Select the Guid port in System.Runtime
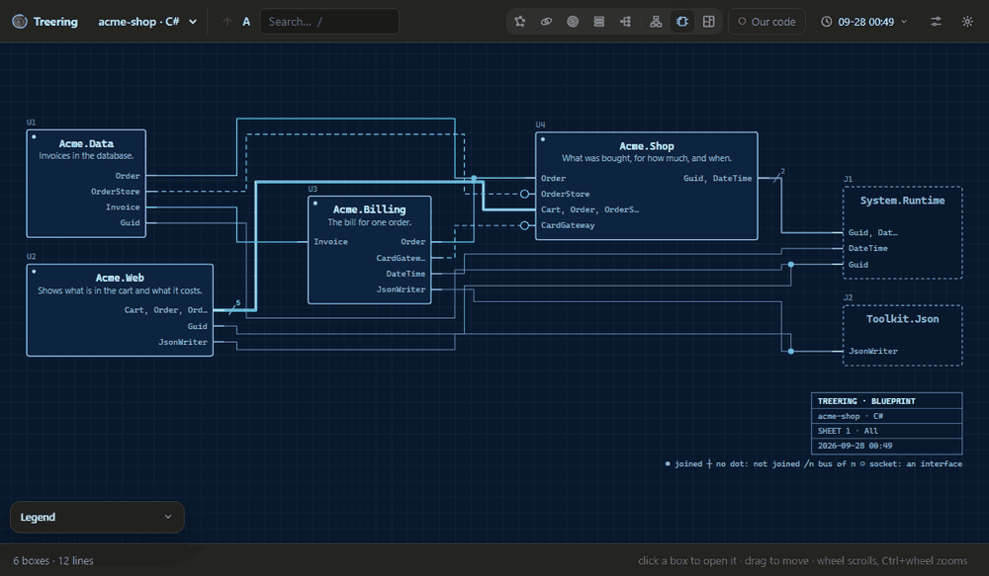989x576 pixels. [858, 265]
